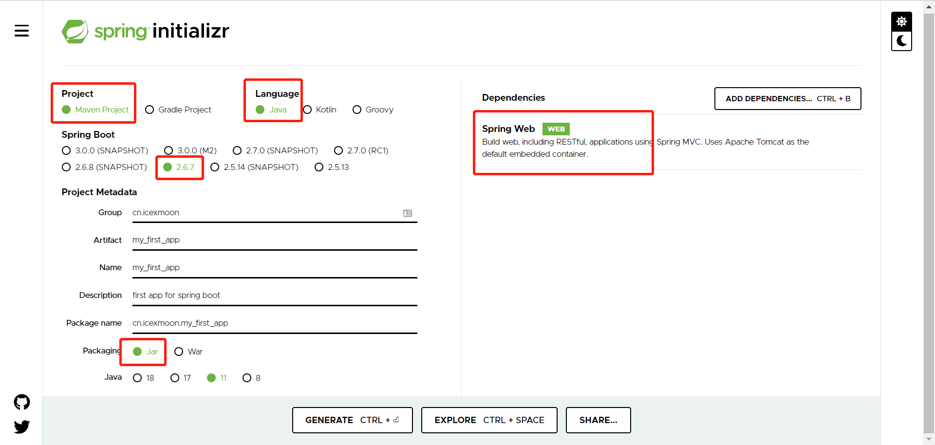Screen dimensions: 935x445
Task: Choose Kotlin as the language
Action: (x=319, y=110)
